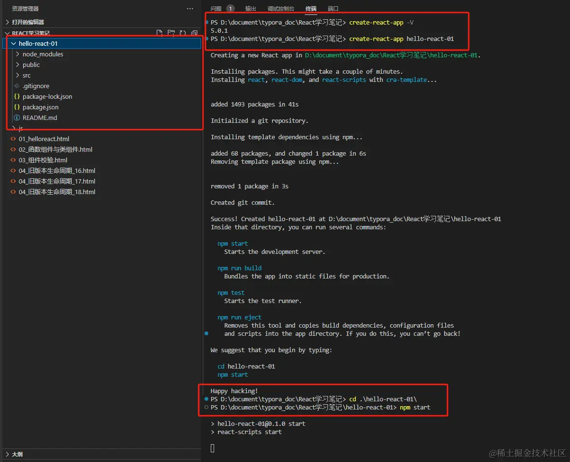
Task: Click the package-lock.json braces icon
Action: pyautogui.click(x=17, y=97)
